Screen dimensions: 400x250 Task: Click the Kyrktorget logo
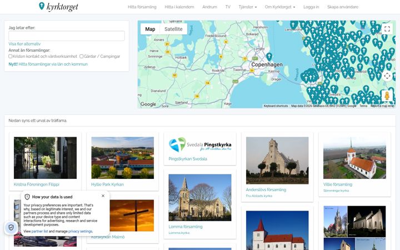pos(58,7)
